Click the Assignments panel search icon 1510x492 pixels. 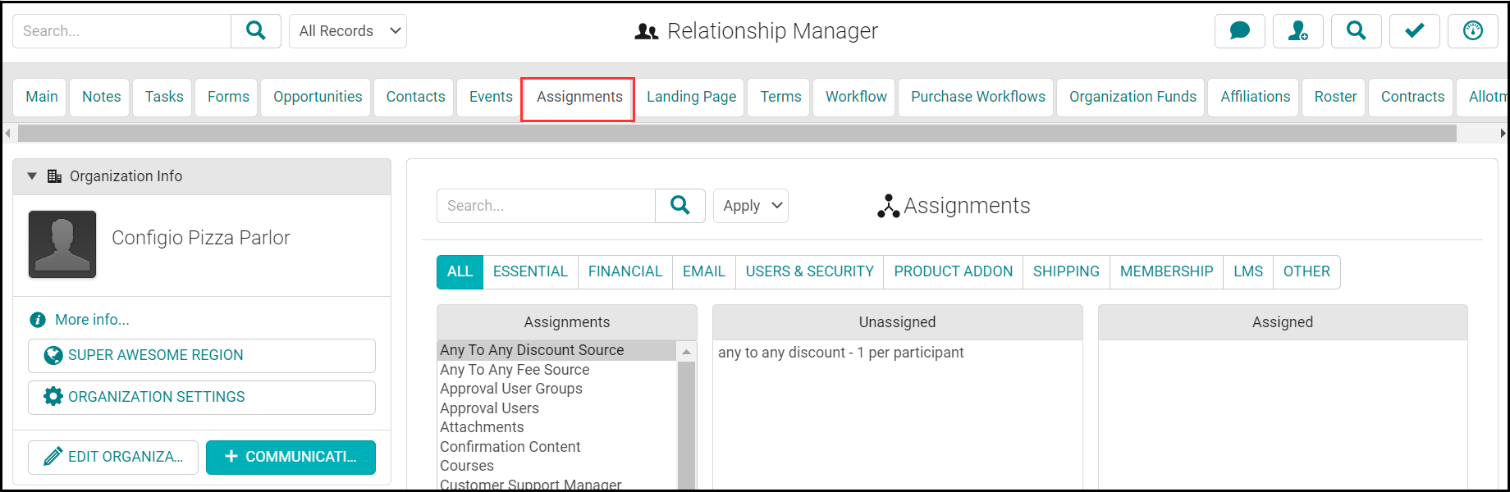coord(679,206)
